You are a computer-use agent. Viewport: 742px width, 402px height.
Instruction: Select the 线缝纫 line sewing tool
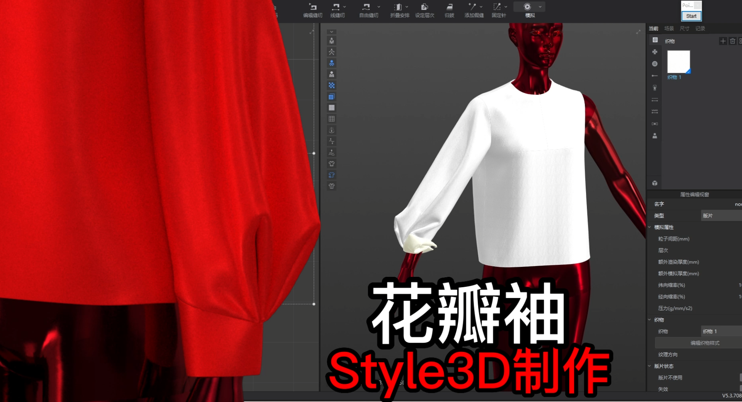click(x=336, y=10)
